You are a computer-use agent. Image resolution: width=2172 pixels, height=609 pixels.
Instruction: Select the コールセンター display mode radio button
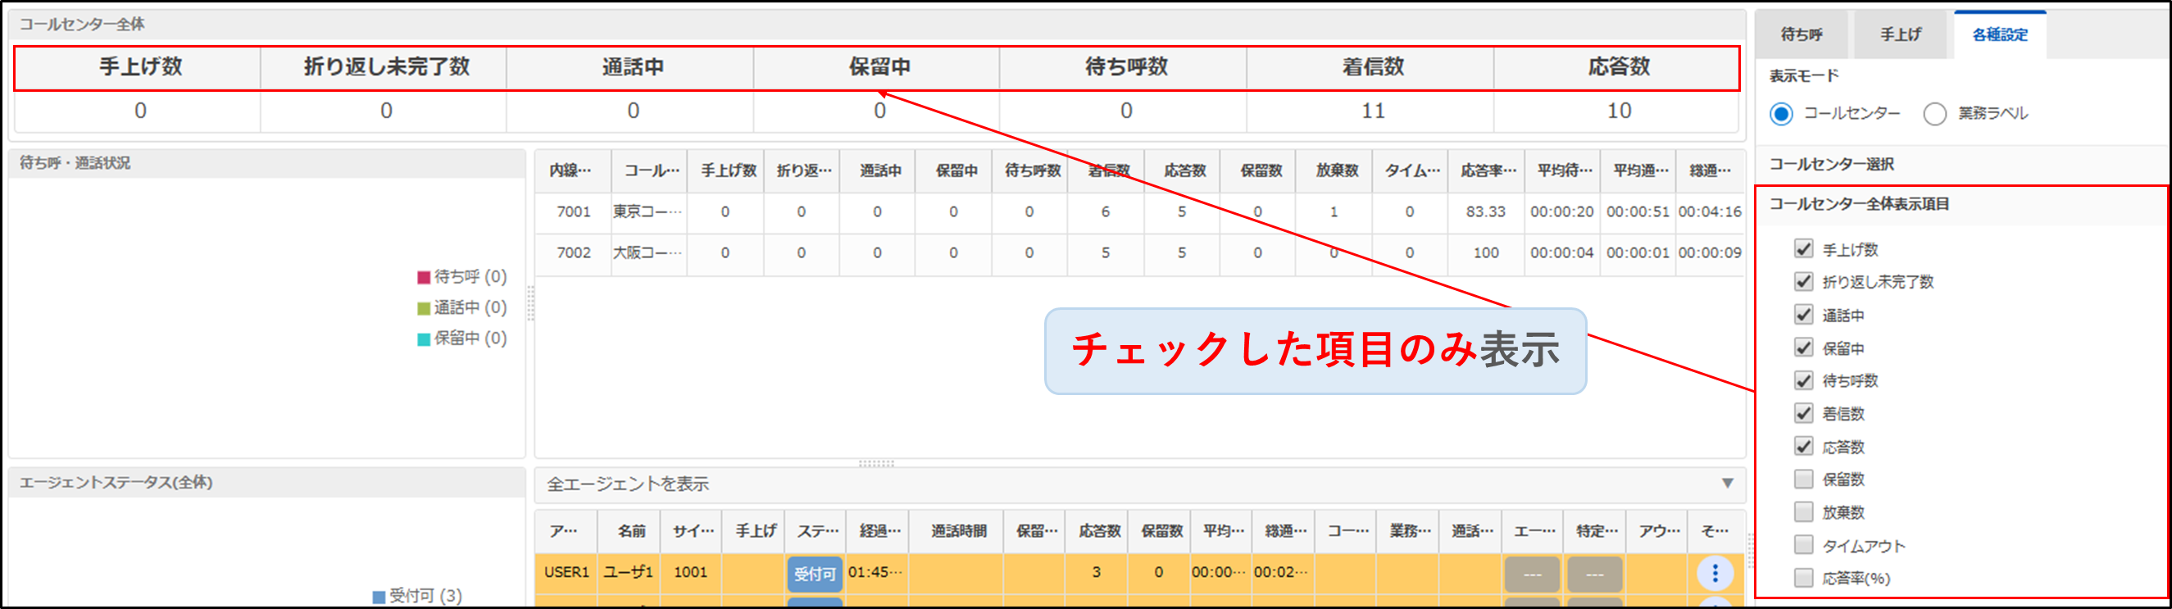(x=1781, y=114)
